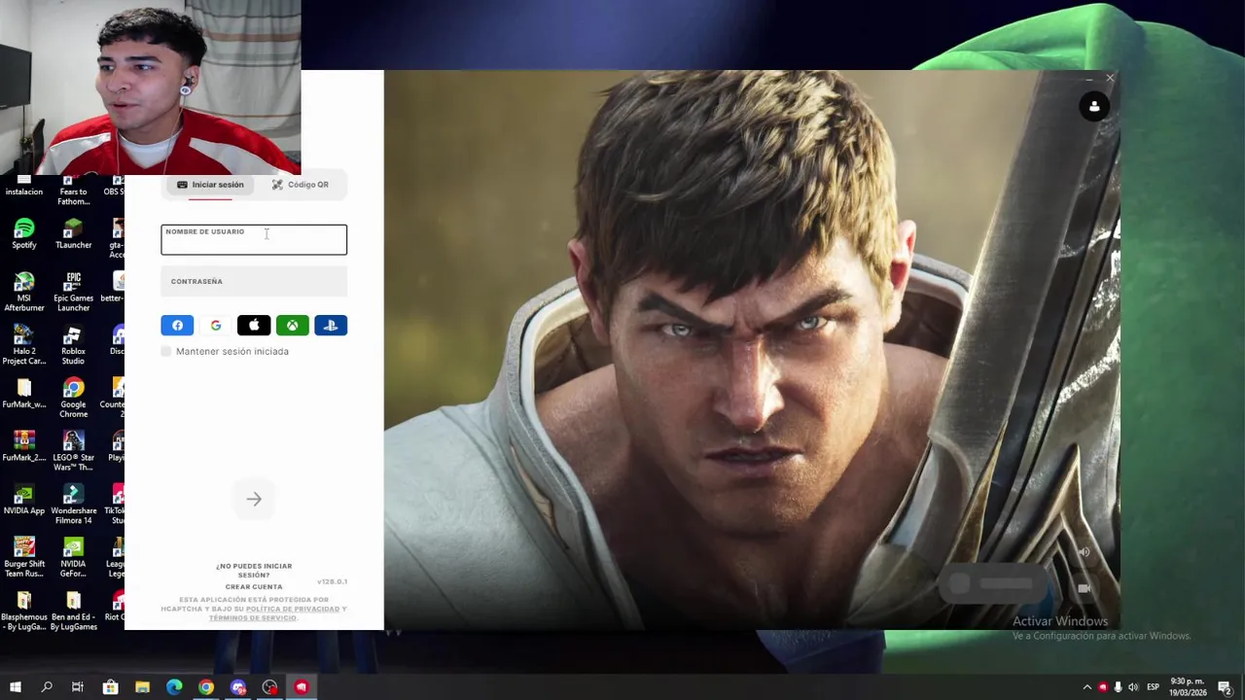Screen dimensions: 1245x700
Task: Switch to the Código QR tab
Action: tap(301, 185)
